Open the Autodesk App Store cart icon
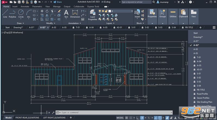217x120 pixels. pyautogui.click(x=178, y=2)
